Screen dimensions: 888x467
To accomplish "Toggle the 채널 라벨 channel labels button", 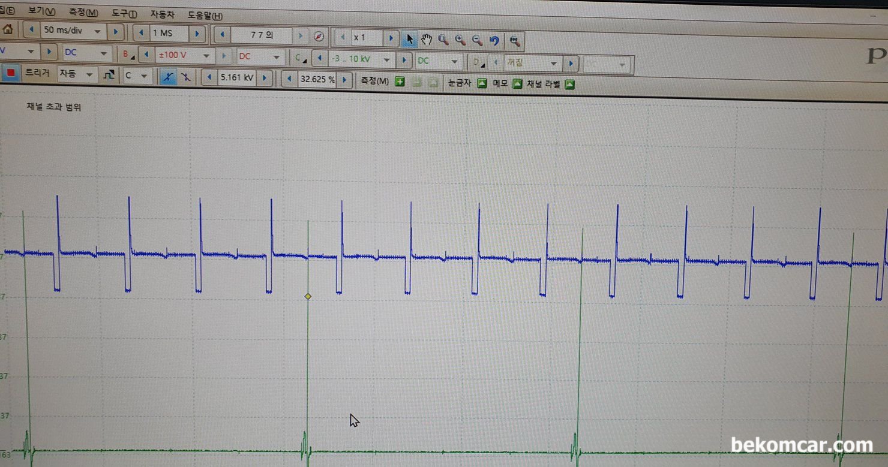I will coord(569,85).
